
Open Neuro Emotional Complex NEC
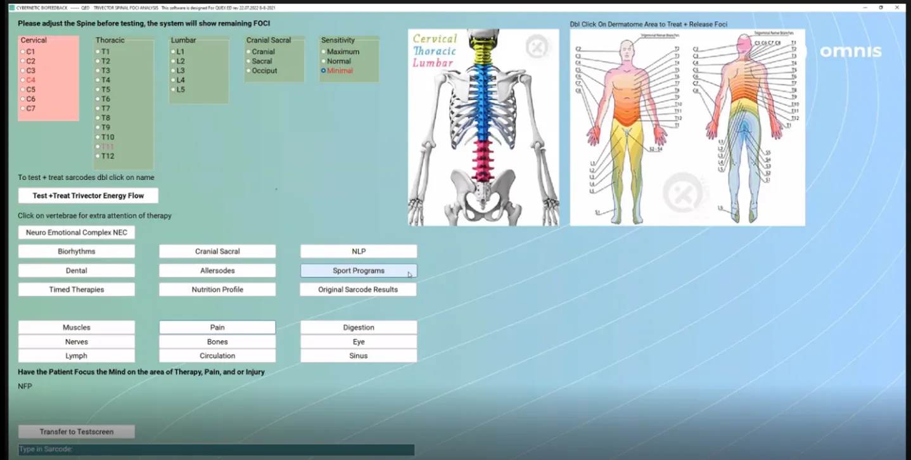(x=77, y=233)
